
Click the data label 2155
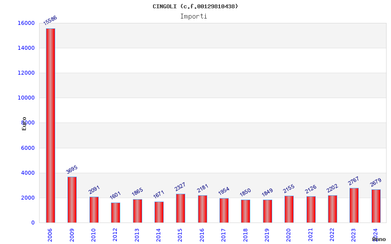click(x=289, y=189)
